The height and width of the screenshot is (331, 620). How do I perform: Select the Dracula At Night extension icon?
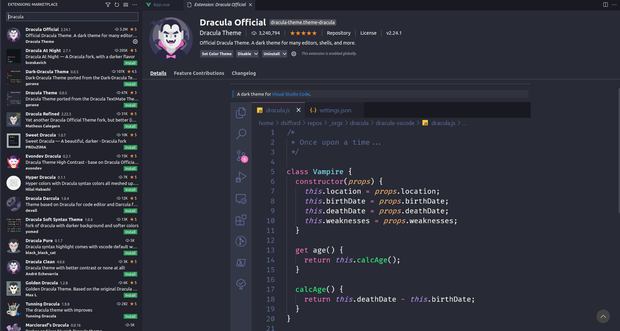[14, 56]
